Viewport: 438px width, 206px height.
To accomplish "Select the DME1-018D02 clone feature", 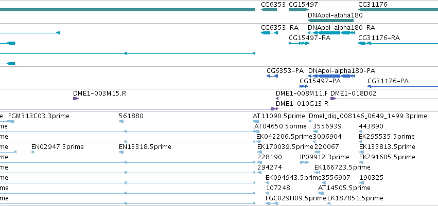I will tap(384, 99).
